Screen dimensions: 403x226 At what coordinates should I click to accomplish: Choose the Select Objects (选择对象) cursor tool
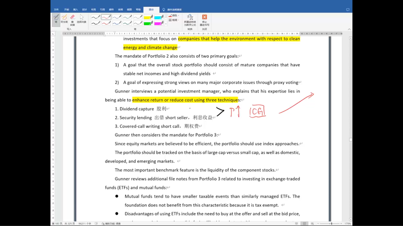point(81,20)
